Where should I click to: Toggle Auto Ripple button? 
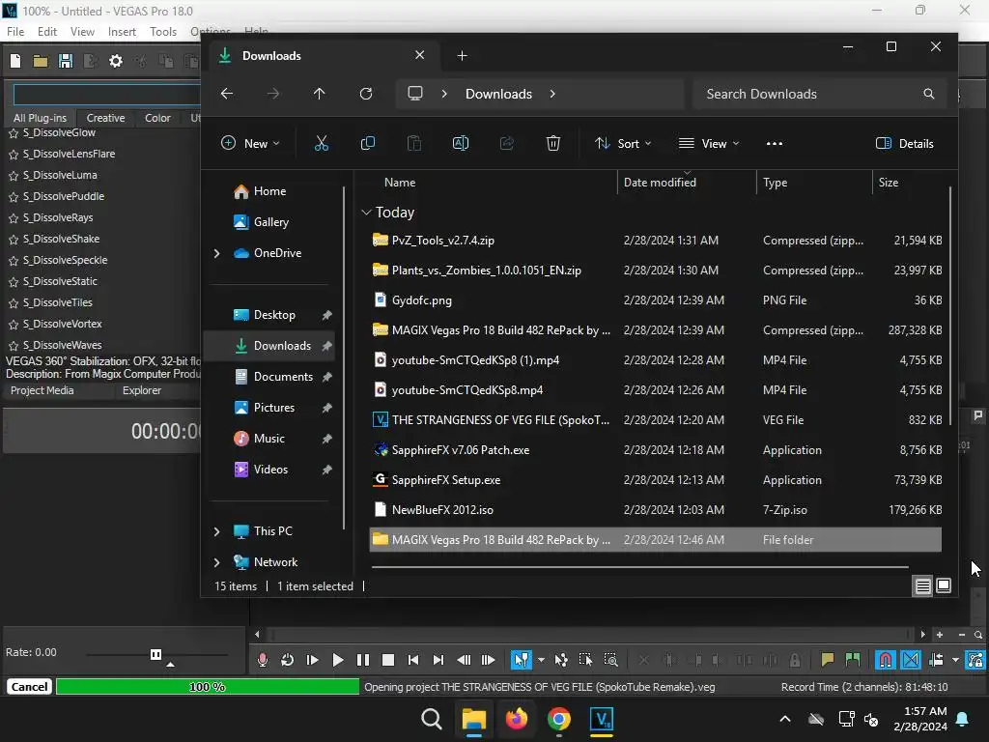936,660
